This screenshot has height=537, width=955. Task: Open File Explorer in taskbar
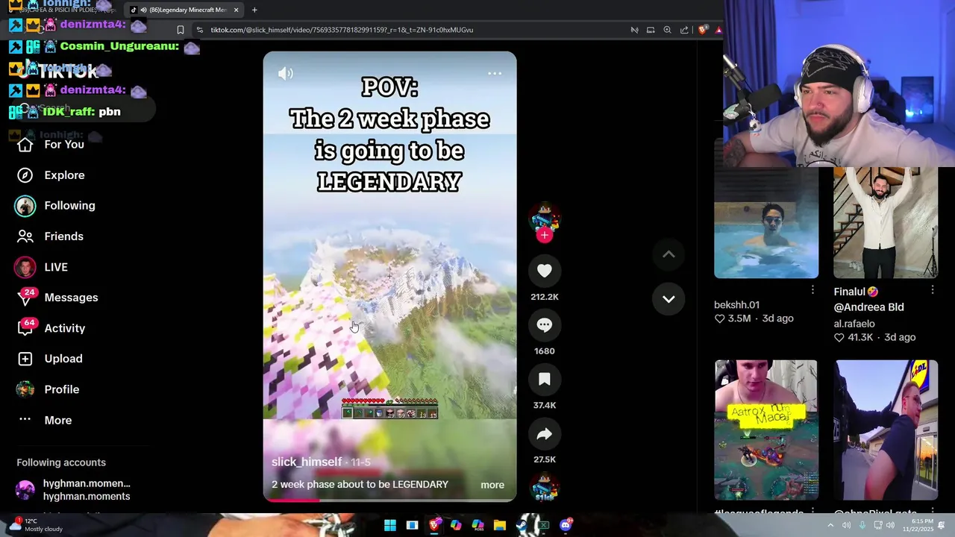click(x=500, y=525)
